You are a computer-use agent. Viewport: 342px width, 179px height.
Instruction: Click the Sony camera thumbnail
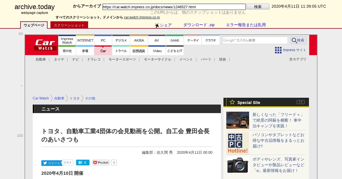[238, 165]
